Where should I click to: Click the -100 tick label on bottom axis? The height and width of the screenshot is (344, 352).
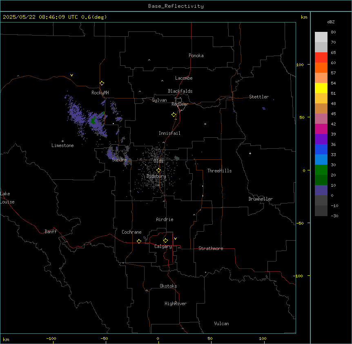click(x=51, y=338)
